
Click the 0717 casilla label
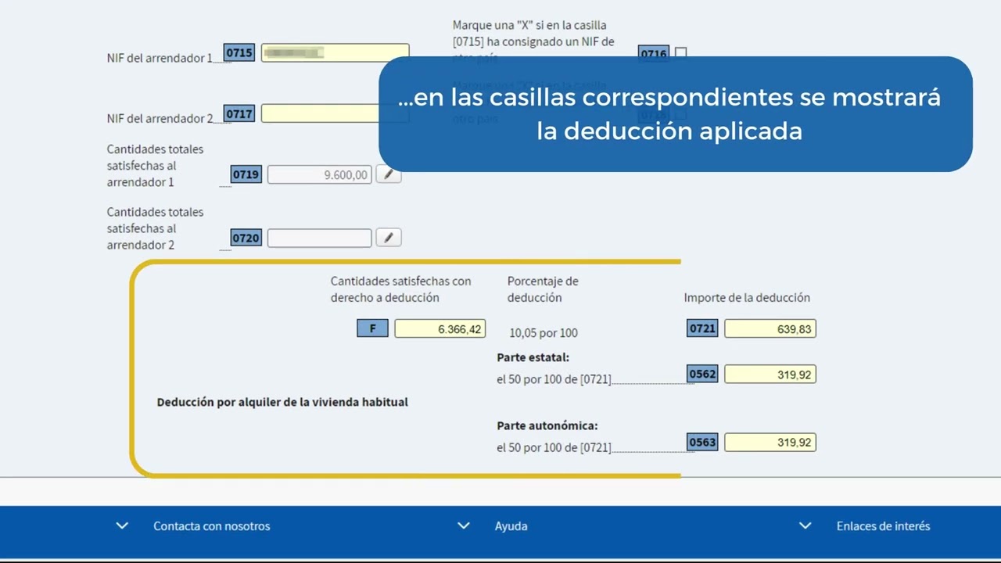click(x=239, y=113)
